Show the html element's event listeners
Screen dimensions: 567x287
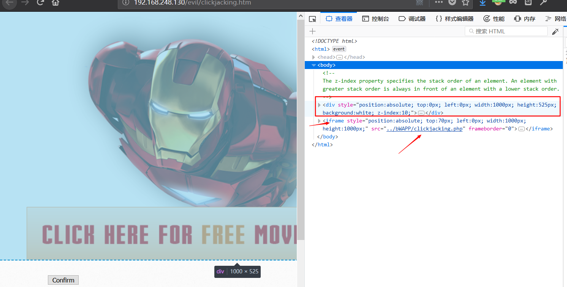339,49
